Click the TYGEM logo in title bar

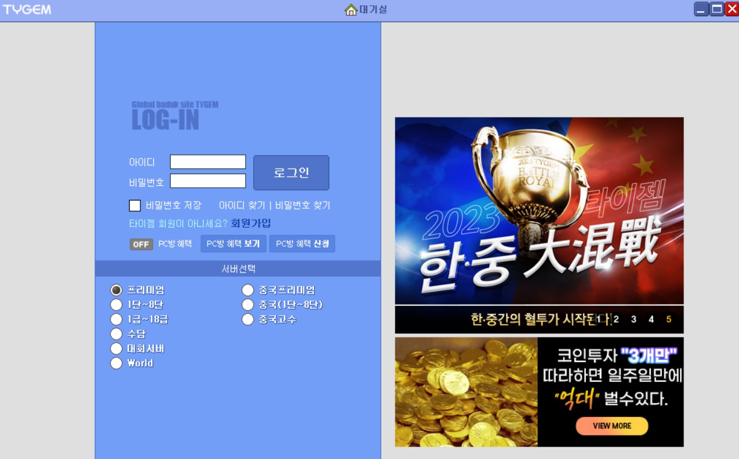[27, 9]
